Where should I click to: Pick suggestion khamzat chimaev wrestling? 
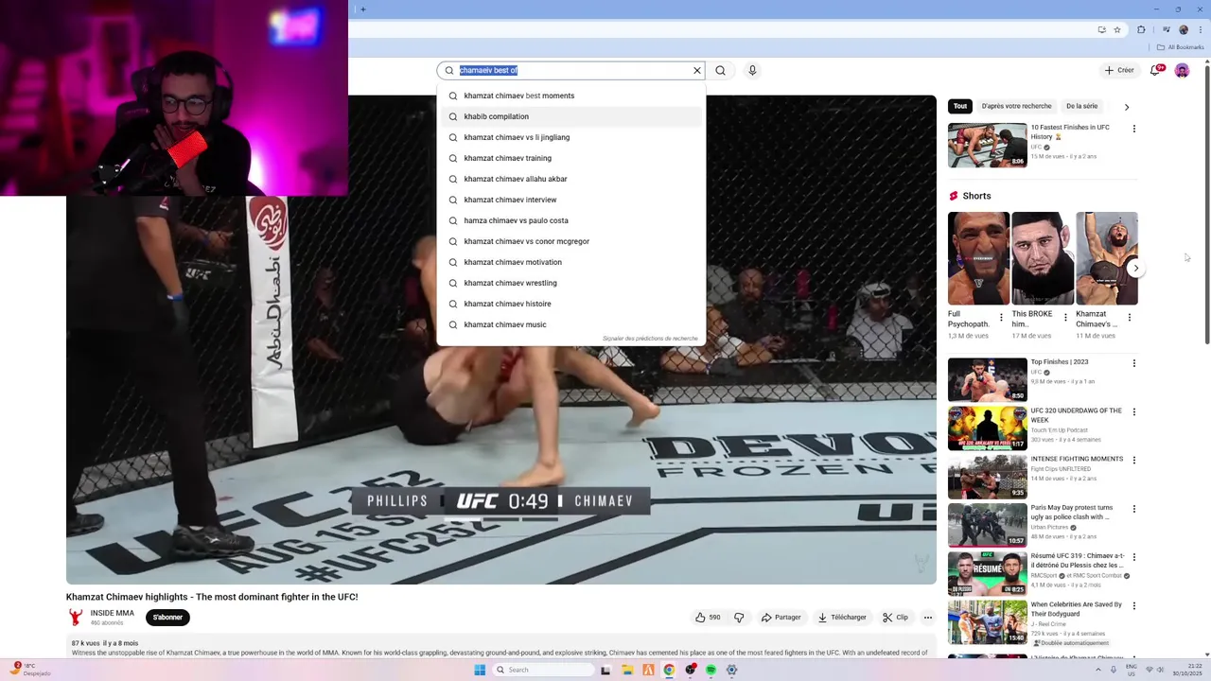pyautogui.click(x=571, y=283)
